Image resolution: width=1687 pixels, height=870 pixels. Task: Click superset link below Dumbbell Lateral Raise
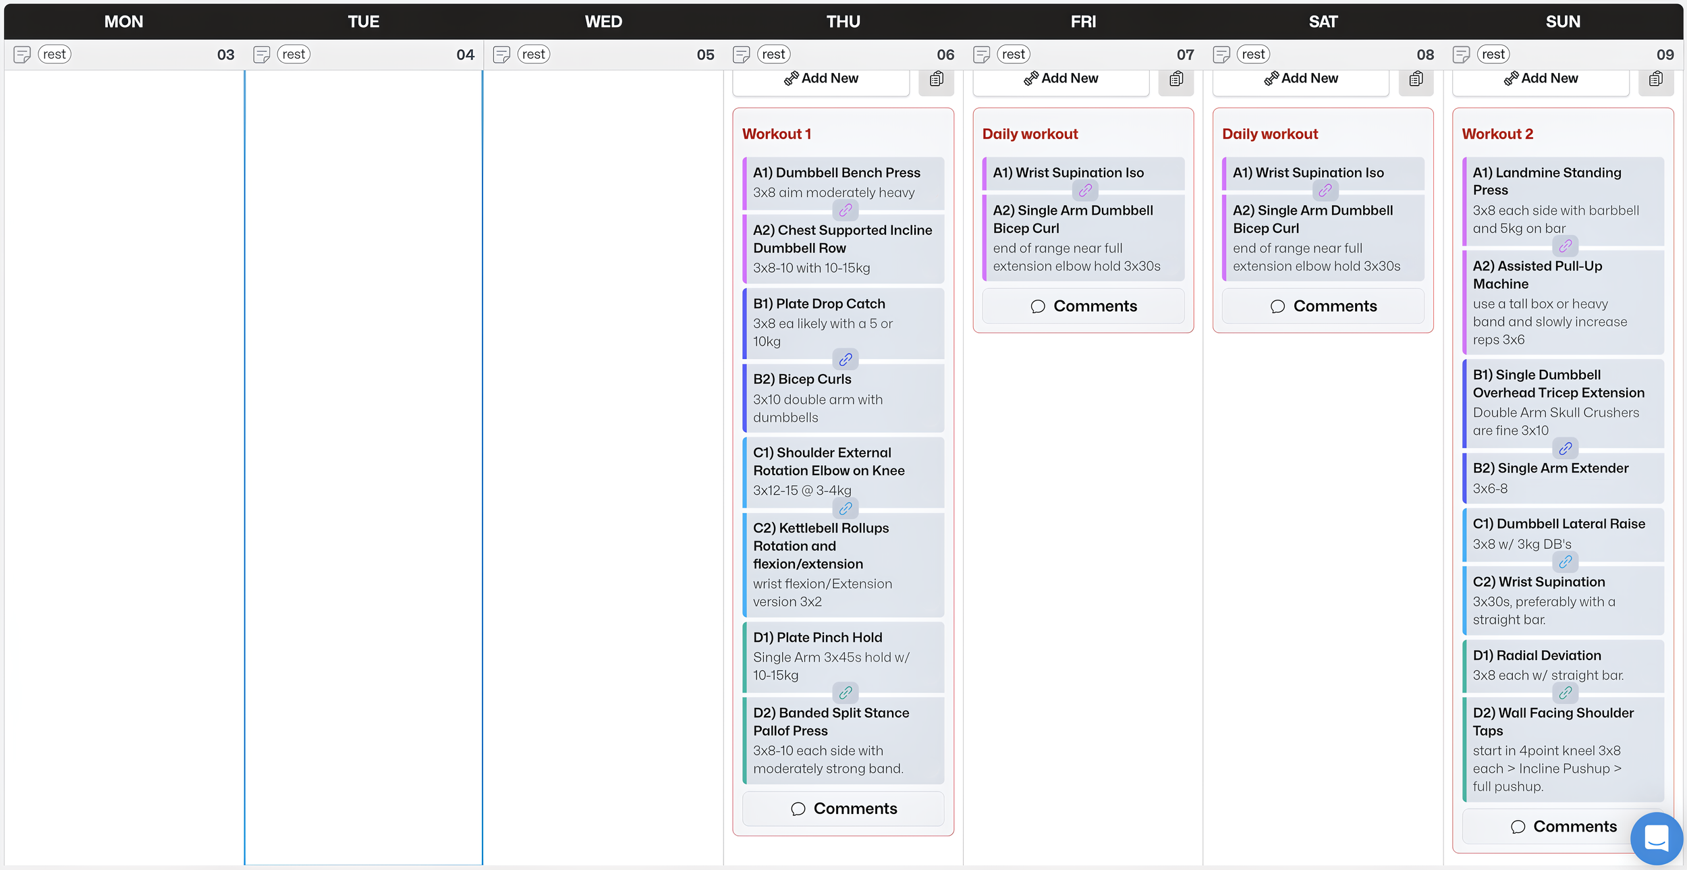[x=1566, y=562]
